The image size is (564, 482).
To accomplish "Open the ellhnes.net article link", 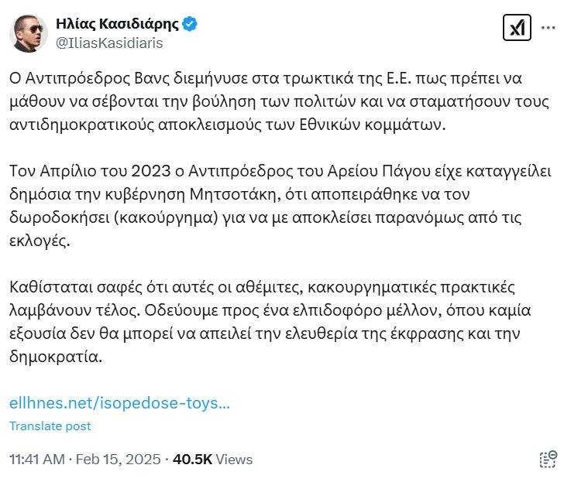I will pos(119,403).
